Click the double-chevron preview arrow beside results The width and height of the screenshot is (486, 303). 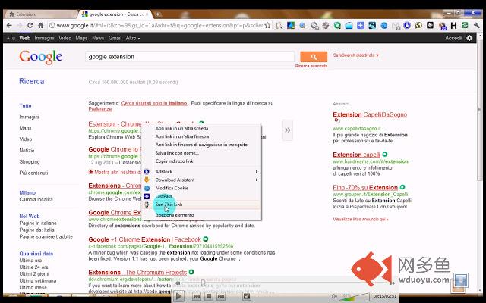288,130
